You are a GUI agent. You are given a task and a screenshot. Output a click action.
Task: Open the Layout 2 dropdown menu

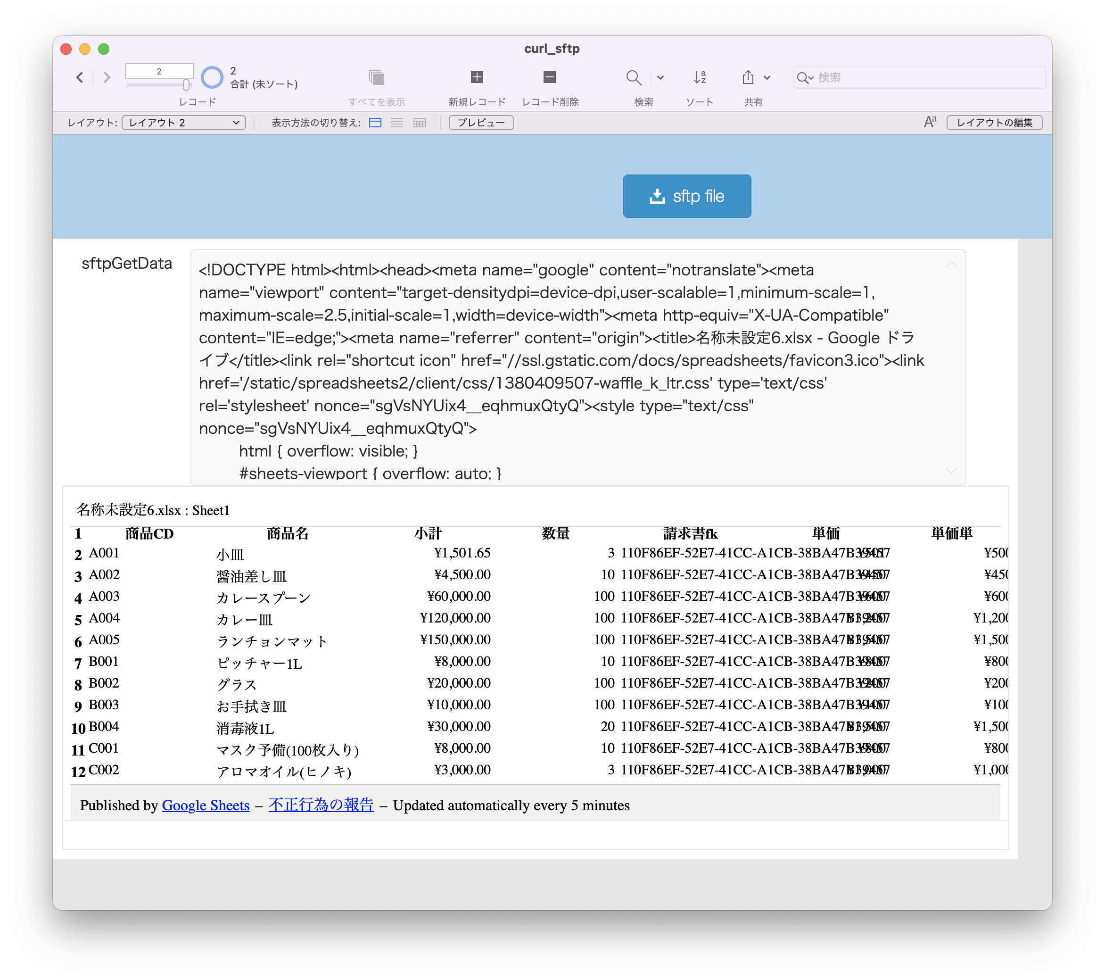point(184,123)
